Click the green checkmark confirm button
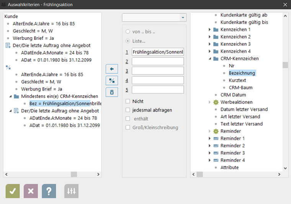Viewport: 291px width, 204px height. coord(13,191)
